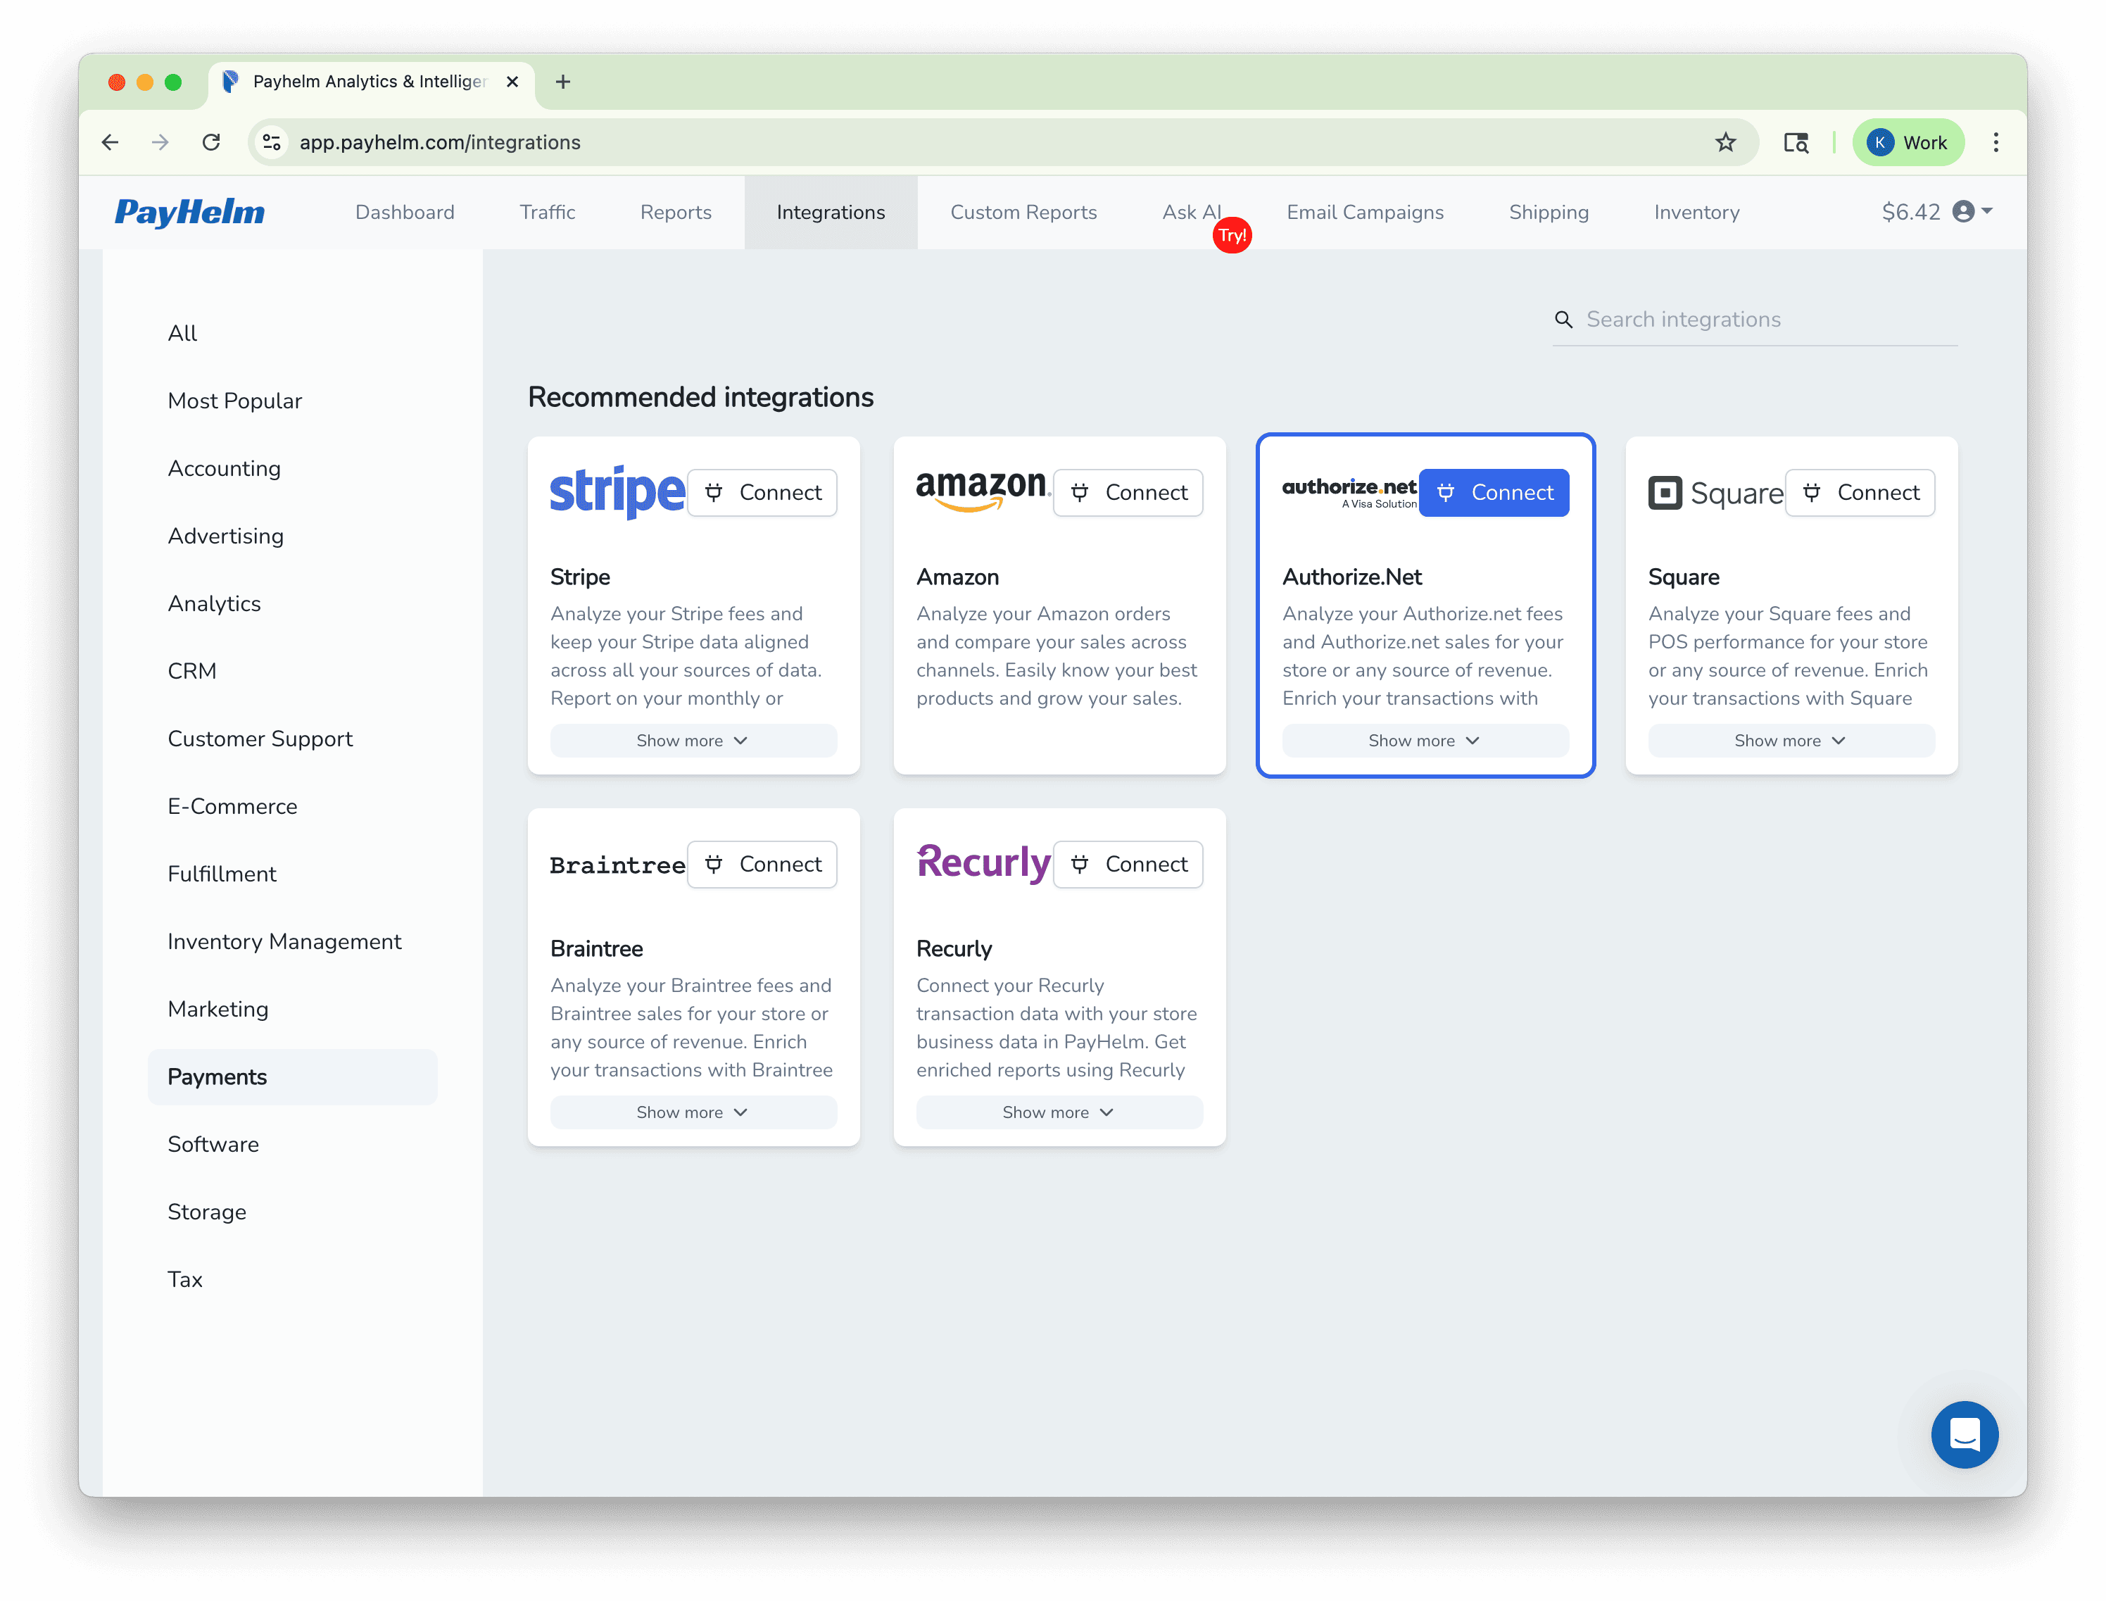Open the Email Campaigns section
The width and height of the screenshot is (2106, 1601).
click(1365, 211)
